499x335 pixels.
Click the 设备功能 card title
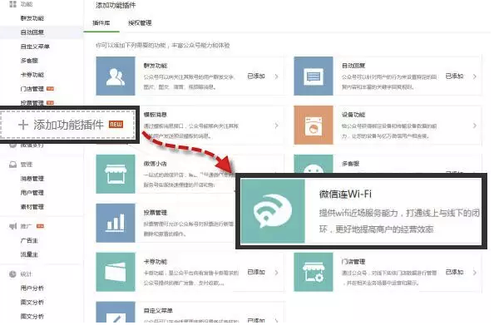pyautogui.click(x=353, y=115)
